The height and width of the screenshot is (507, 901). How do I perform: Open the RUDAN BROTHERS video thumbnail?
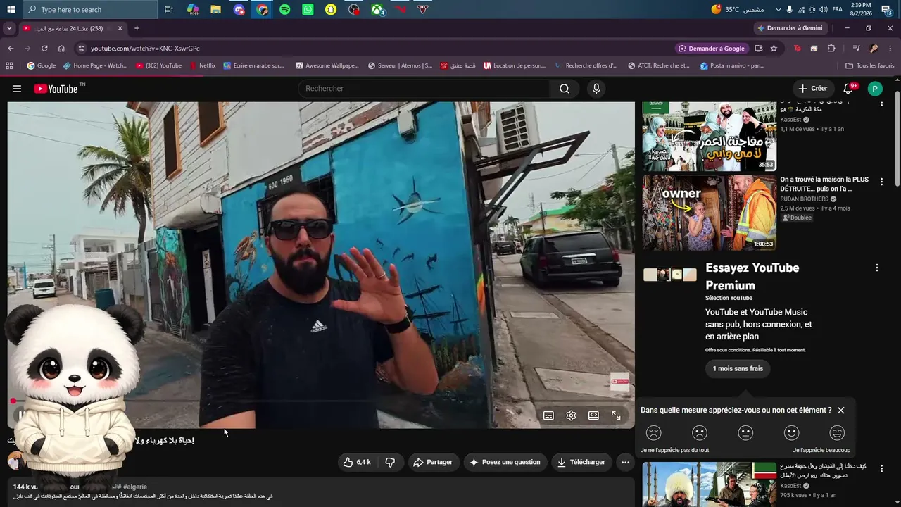[x=710, y=213]
